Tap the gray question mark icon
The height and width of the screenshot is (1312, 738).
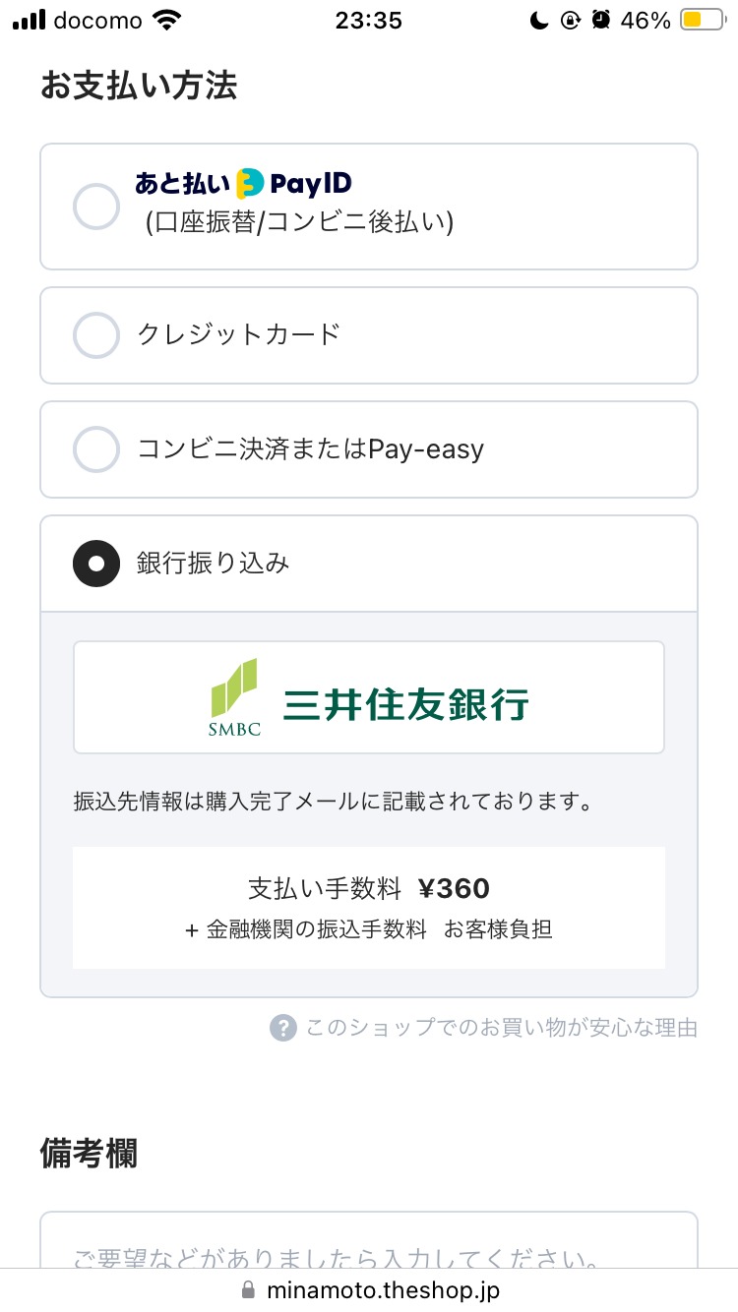282,1028
